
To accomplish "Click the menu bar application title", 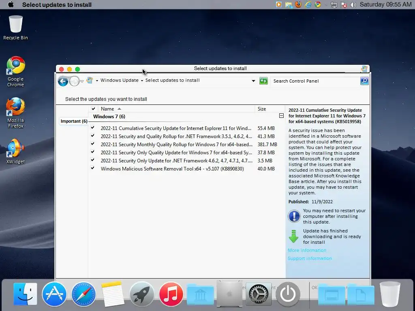I will [x=57, y=5].
